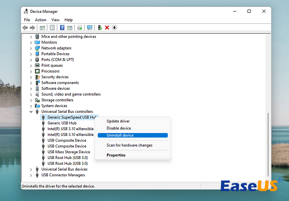Viewport: 289px width, 201px height.
Task: Expand the Network adapters category
Action: (x=31, y=48)
